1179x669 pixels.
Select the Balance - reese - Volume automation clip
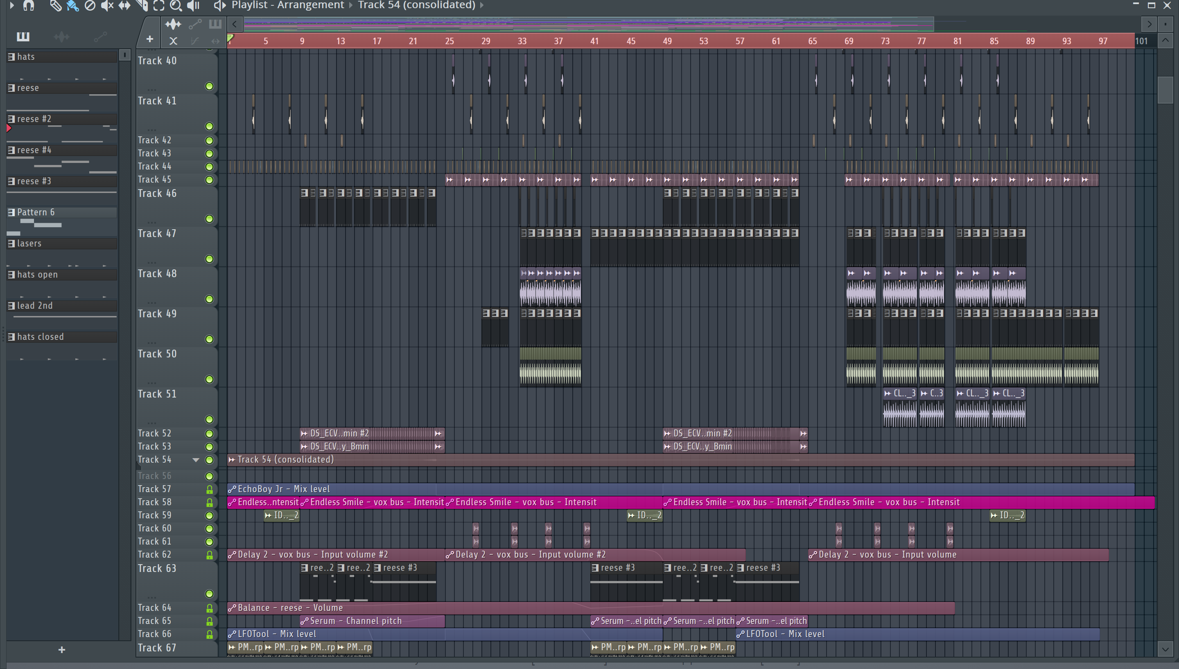pos(591,608)
